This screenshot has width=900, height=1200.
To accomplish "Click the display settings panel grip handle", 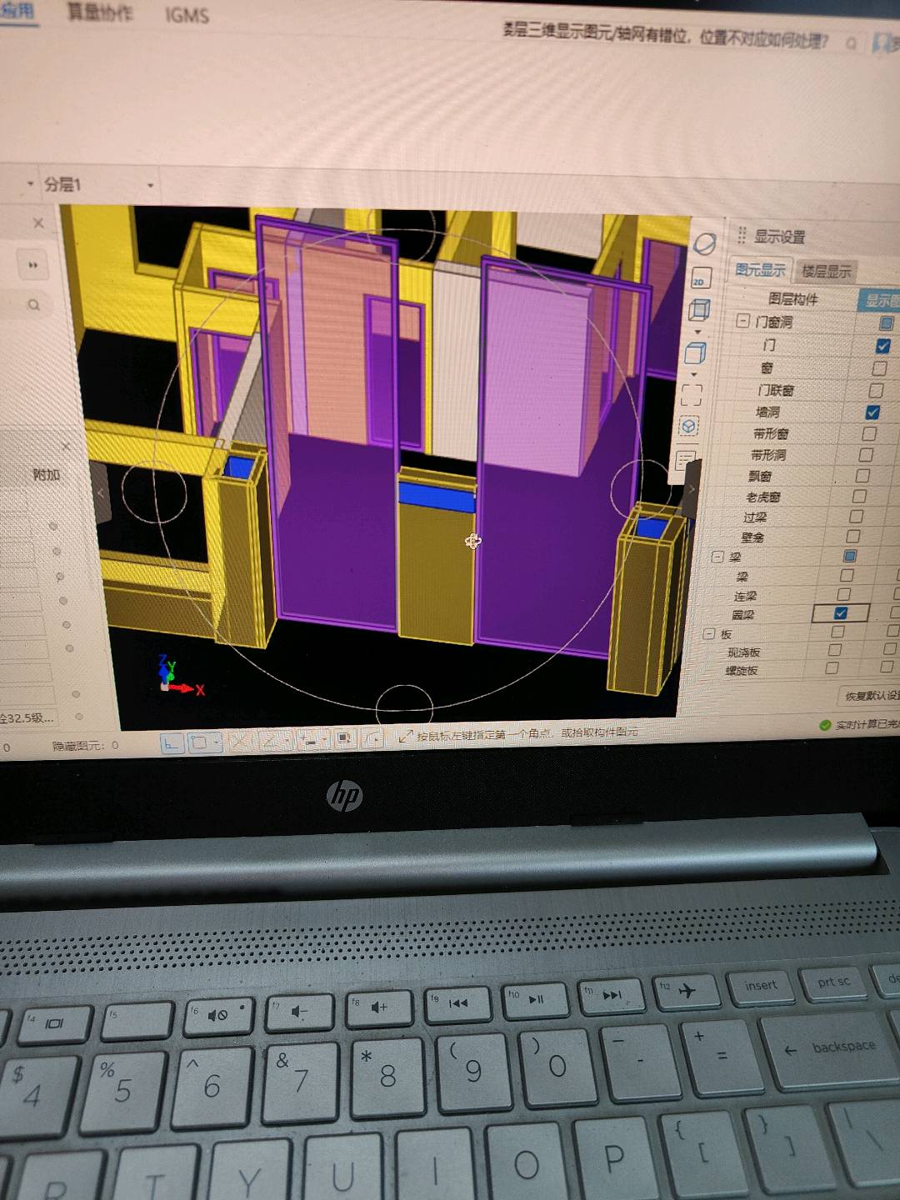I will tap(741, 235).
